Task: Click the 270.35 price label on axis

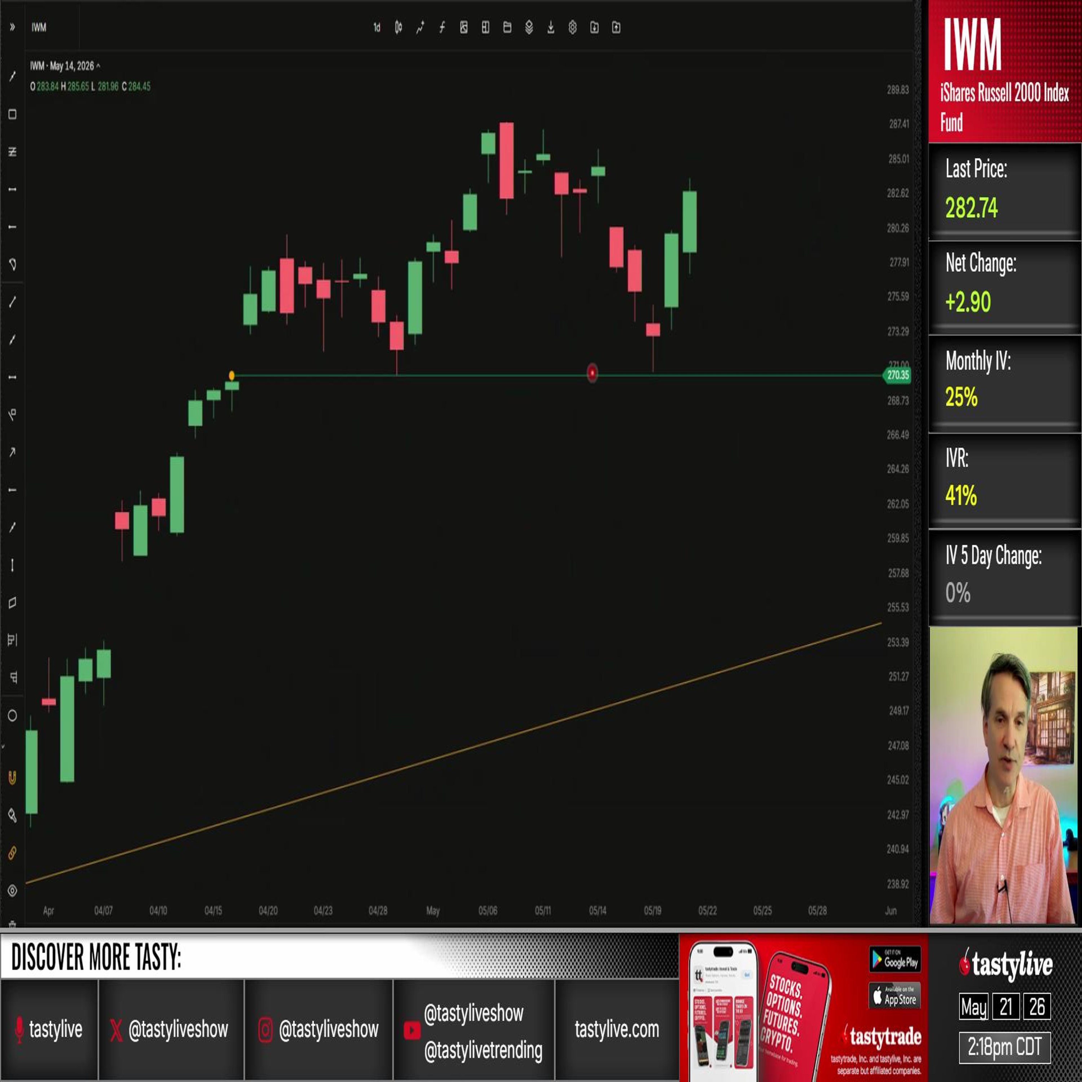Action: (x=897, y=375)
